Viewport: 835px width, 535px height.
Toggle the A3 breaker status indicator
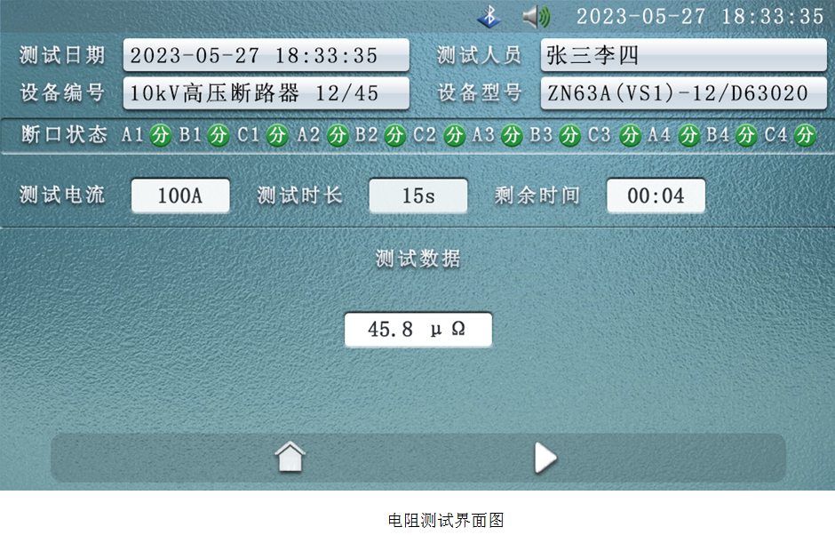point(512,135)
